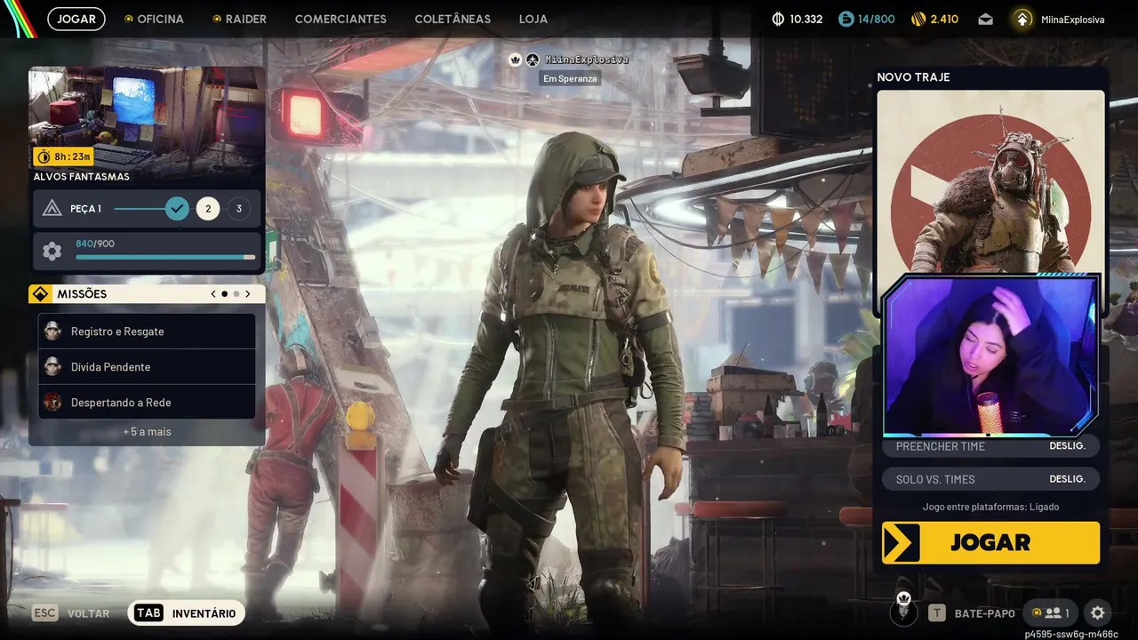
Task: Click the yellow JOGAR play button
Action: pos(990,542)
